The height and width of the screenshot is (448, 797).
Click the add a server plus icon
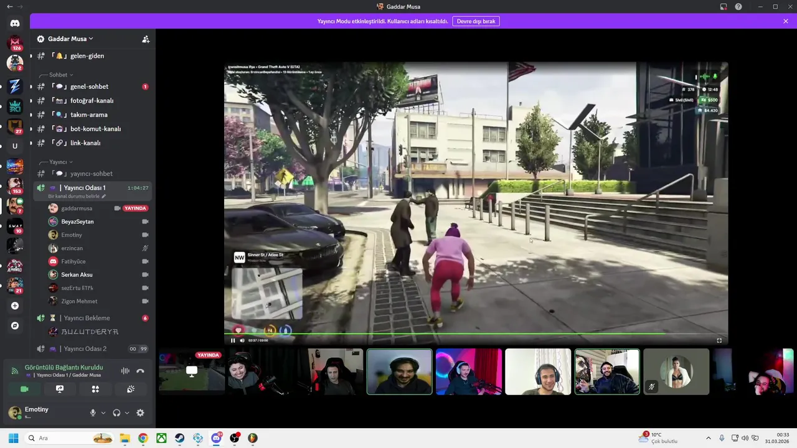(x=15, y=306)
